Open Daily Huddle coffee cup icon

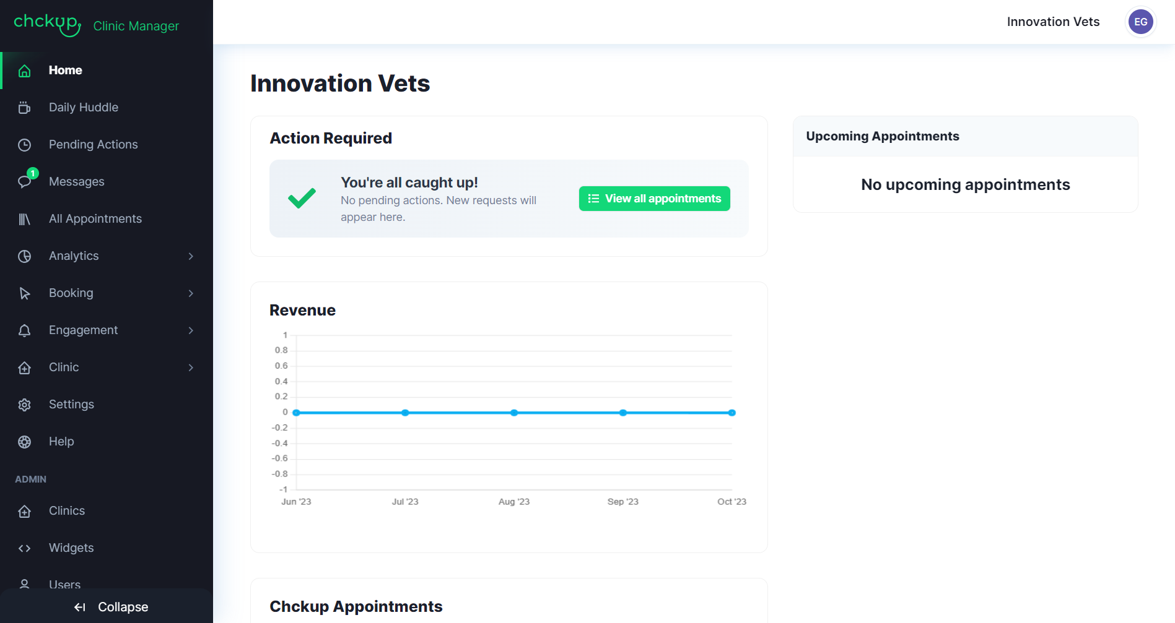[25, 108]
